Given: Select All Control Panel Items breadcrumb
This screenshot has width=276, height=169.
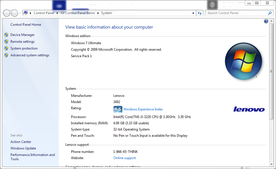Looking at the screenshot, I should [77, 13].
